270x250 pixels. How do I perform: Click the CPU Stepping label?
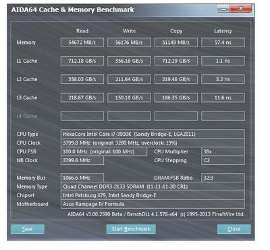pyautogui.click(x=171, y=161)
